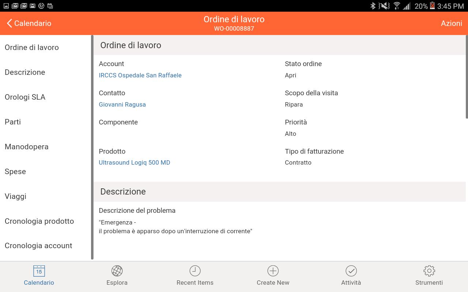This screenshot has height=292, width=468.
Task: Tap the Descrizione del problema text
Action: point(175,227)
